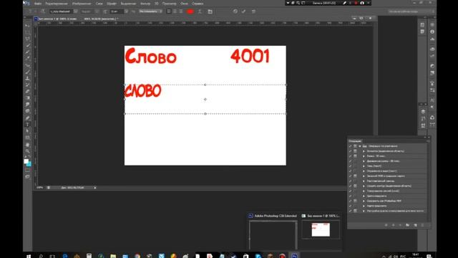
Task: Create a new action
Action: click(x=415, y=225)
